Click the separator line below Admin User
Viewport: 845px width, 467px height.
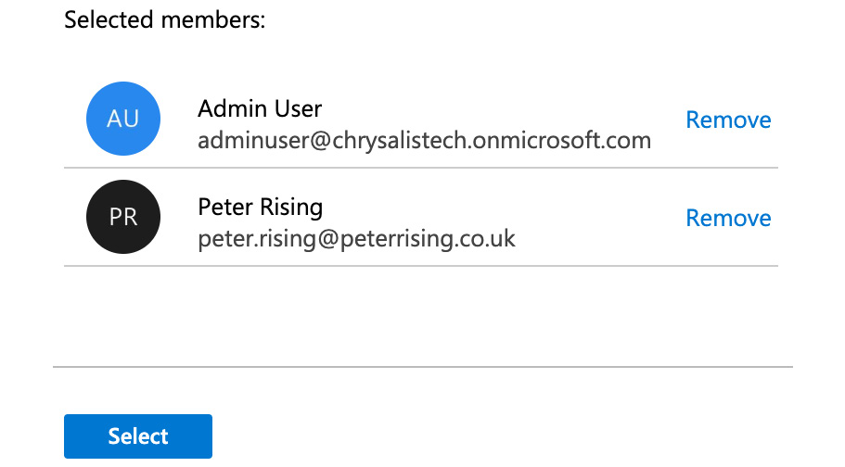[x=420, y=169]
